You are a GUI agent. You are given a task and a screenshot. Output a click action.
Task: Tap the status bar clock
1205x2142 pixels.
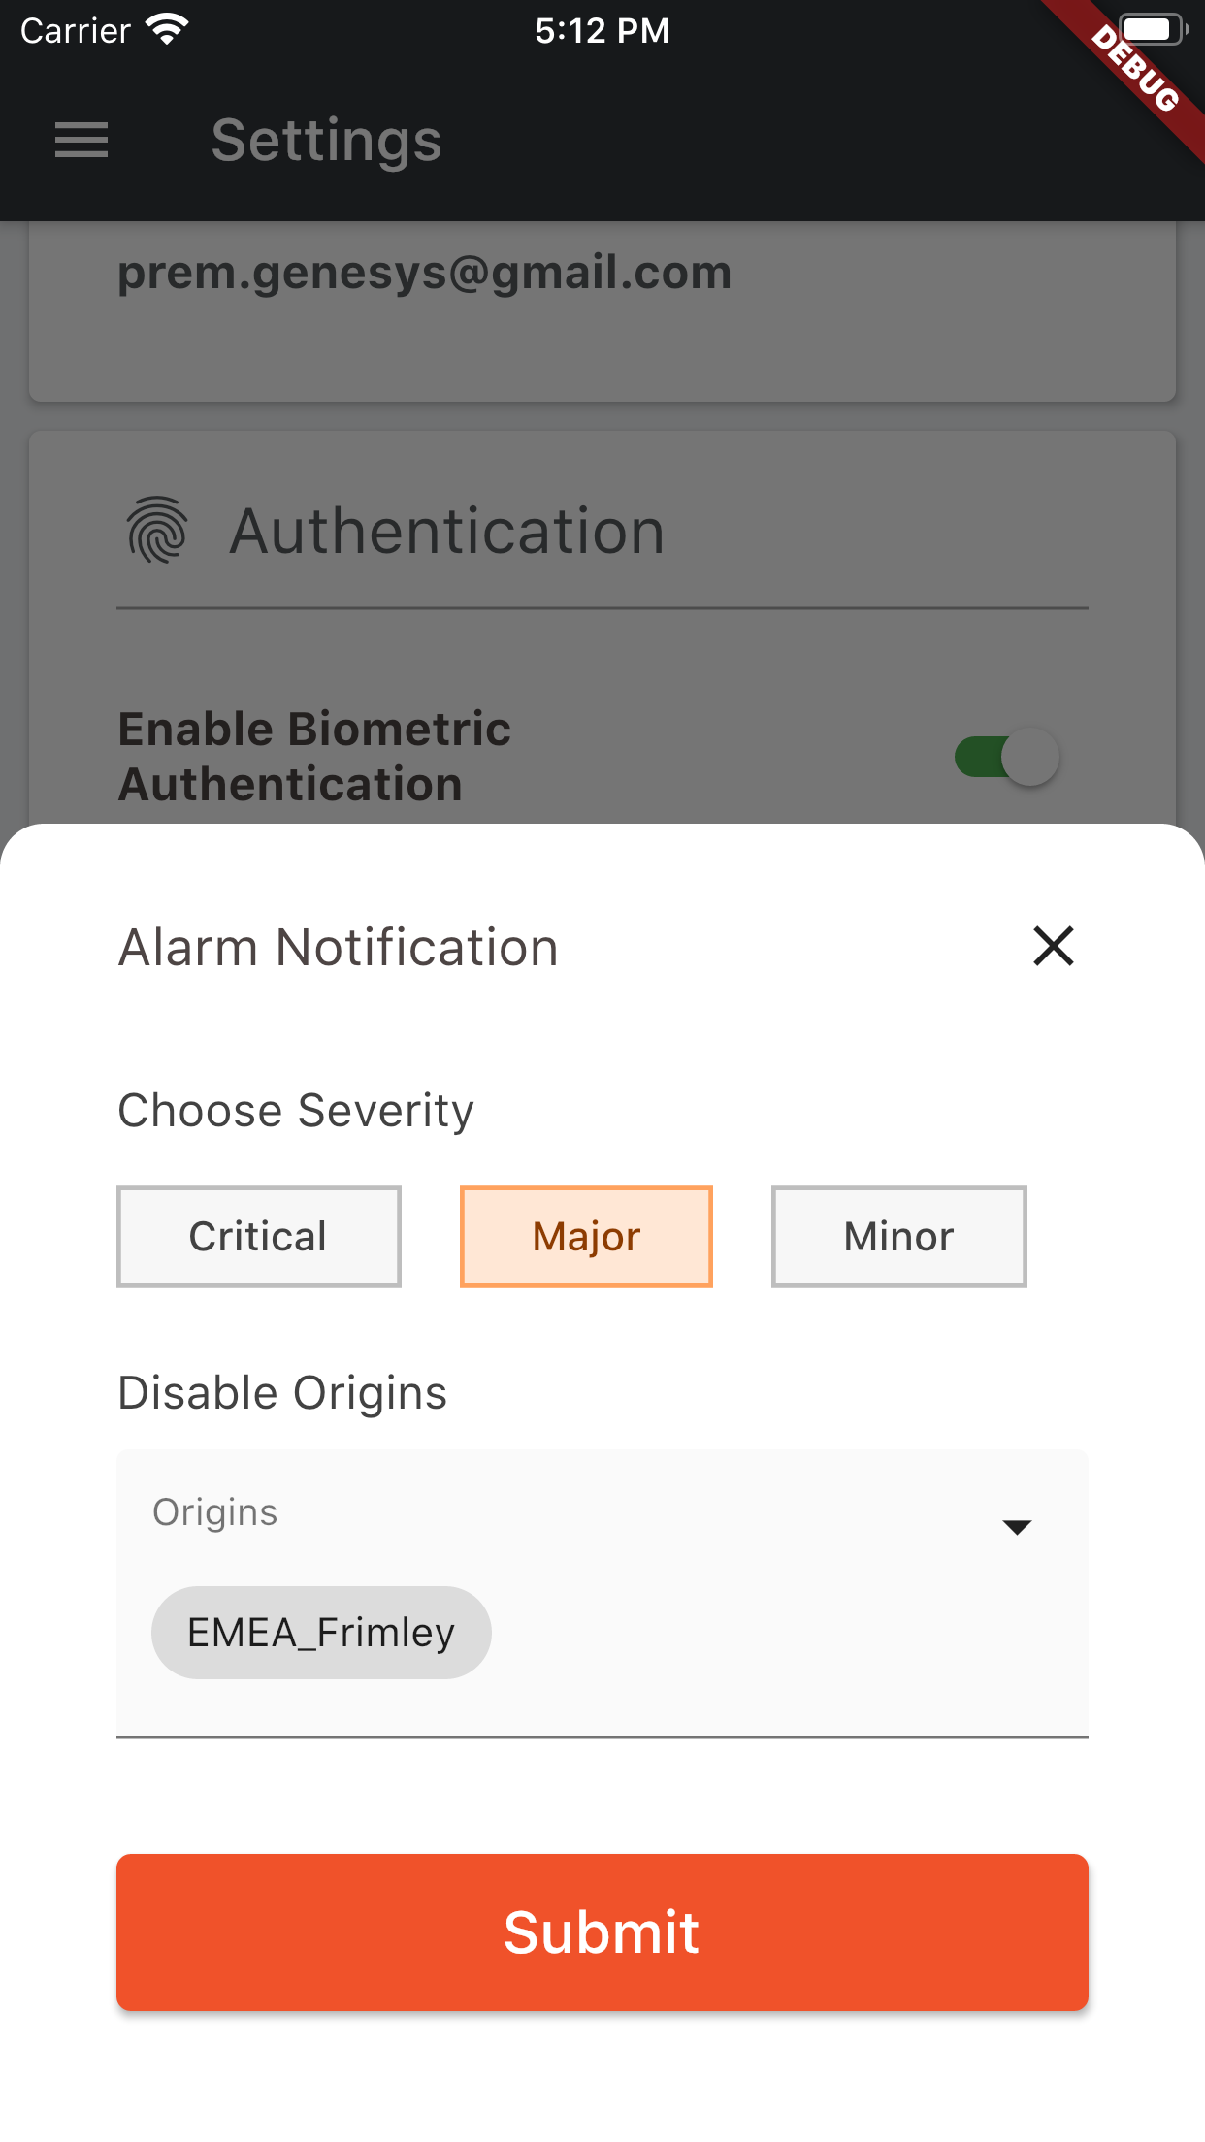click(602, 31)
